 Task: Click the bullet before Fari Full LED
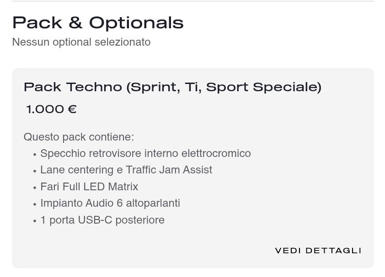(35, 188)
